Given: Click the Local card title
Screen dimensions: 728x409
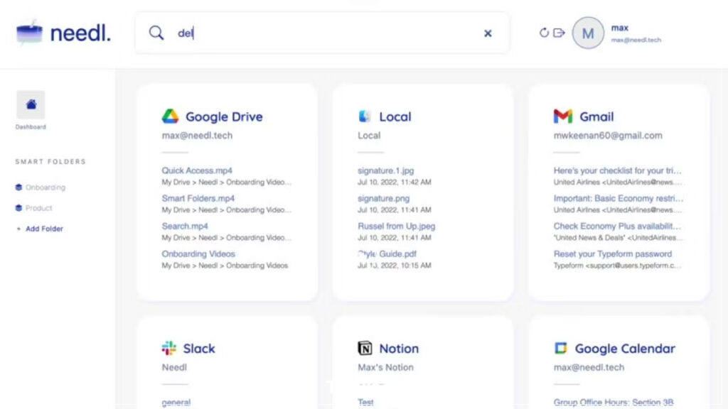Looking at the screenshot, I should tap(395, 116).
